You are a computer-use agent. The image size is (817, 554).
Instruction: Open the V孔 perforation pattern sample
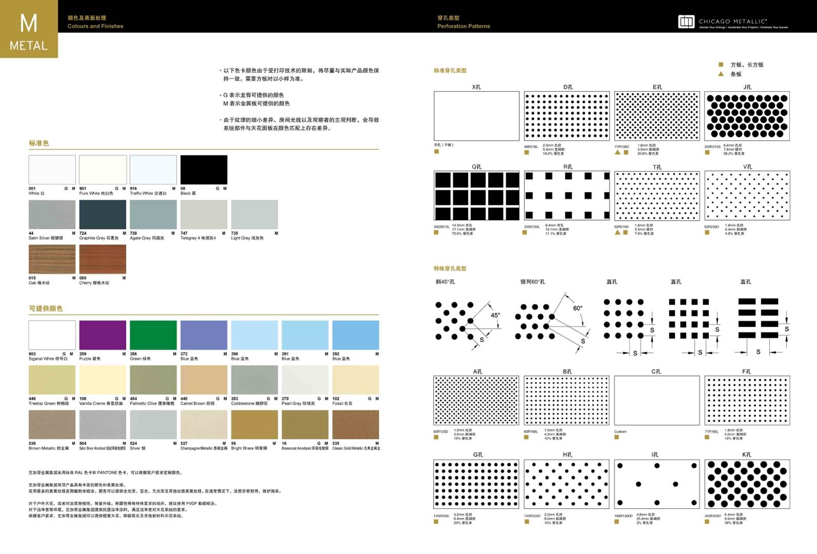[x=747, y=195]
